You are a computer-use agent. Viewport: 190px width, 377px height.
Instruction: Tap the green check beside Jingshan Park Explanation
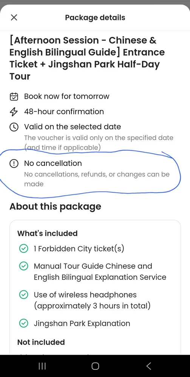[x=23, y=323]
